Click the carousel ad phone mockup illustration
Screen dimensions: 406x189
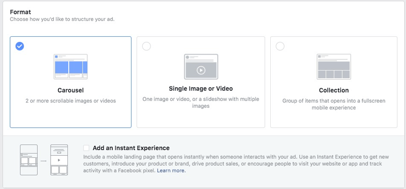[x=29, y=160]
